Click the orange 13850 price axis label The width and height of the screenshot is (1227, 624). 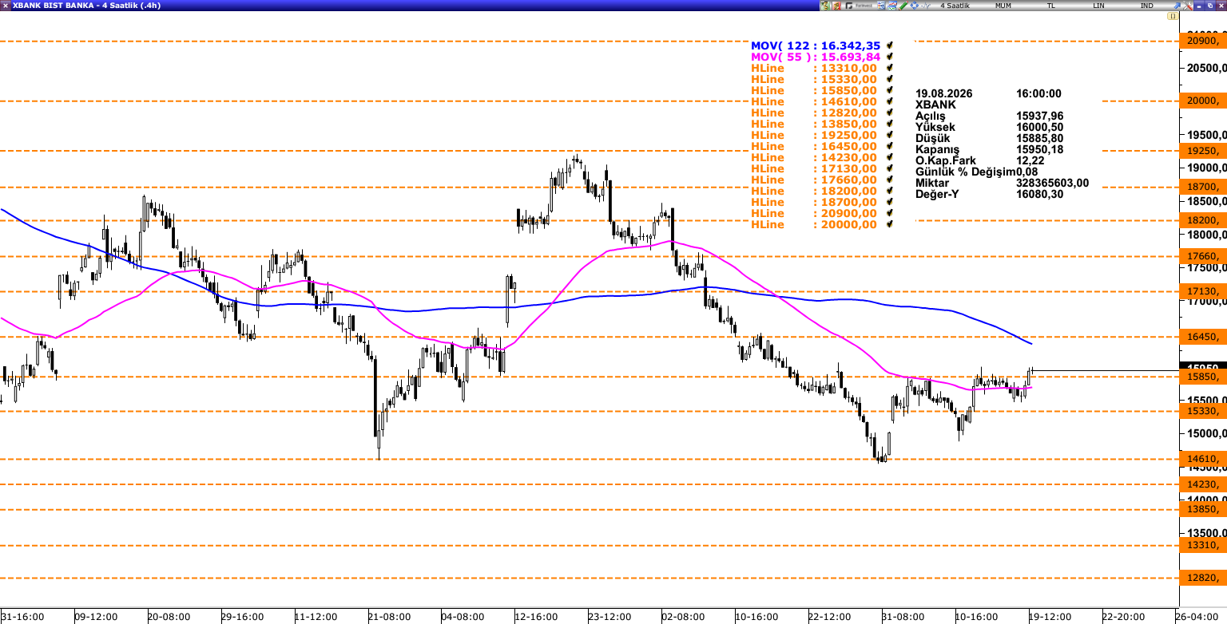pyautogui.click(x=1203, y=509)
